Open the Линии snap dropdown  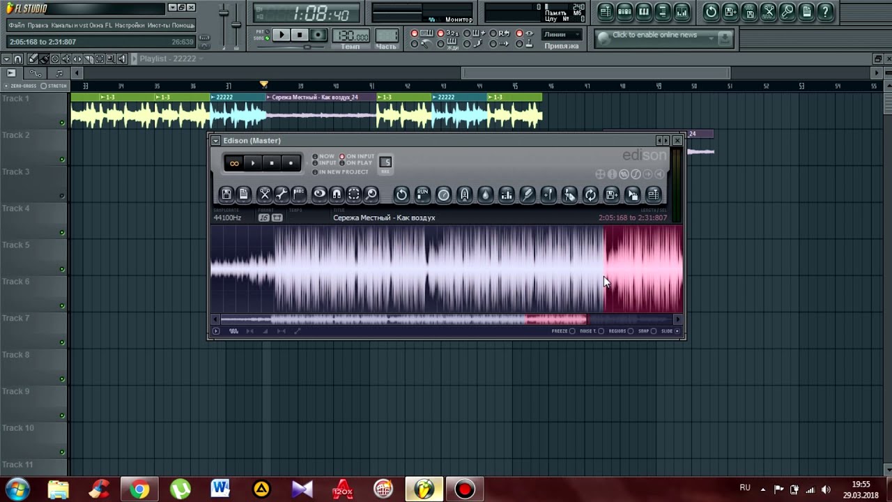[562, 34]
